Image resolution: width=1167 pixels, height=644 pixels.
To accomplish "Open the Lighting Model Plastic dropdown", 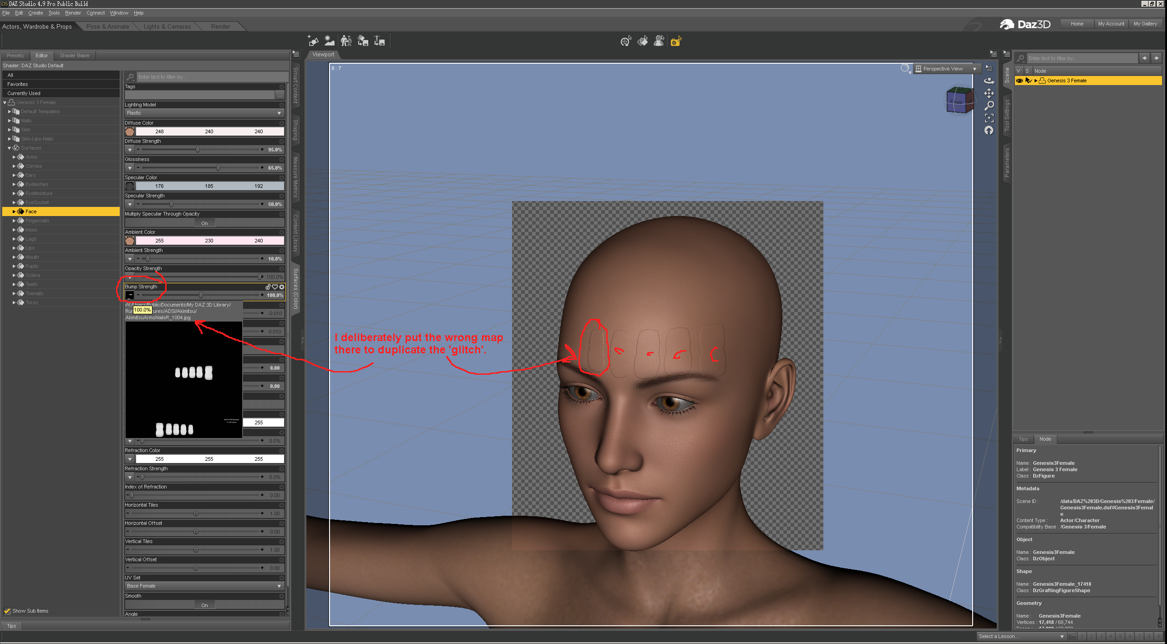I will [x=204, y=113].
